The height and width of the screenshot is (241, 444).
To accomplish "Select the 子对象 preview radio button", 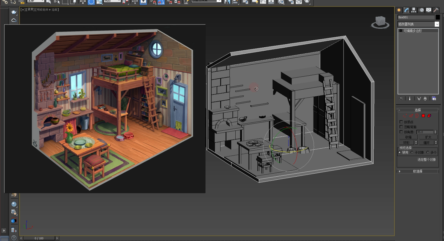I will pos(412,152).
